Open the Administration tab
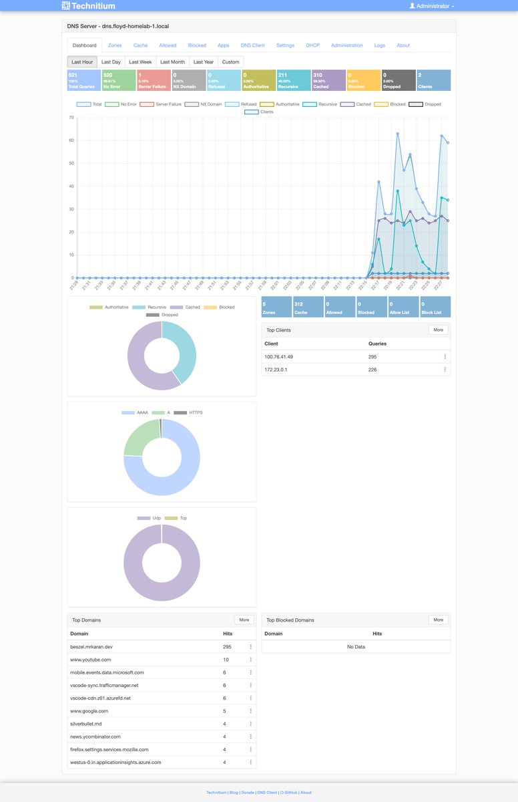This screenshot has height=802, width=518. click(346, 45)
